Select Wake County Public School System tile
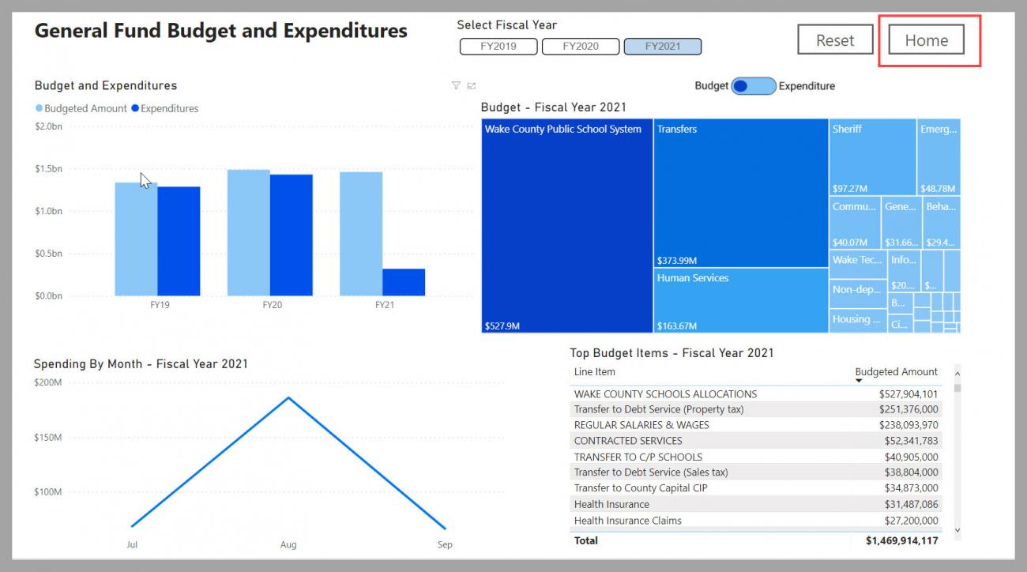The image size is (1027, 572). click(567, 226)
